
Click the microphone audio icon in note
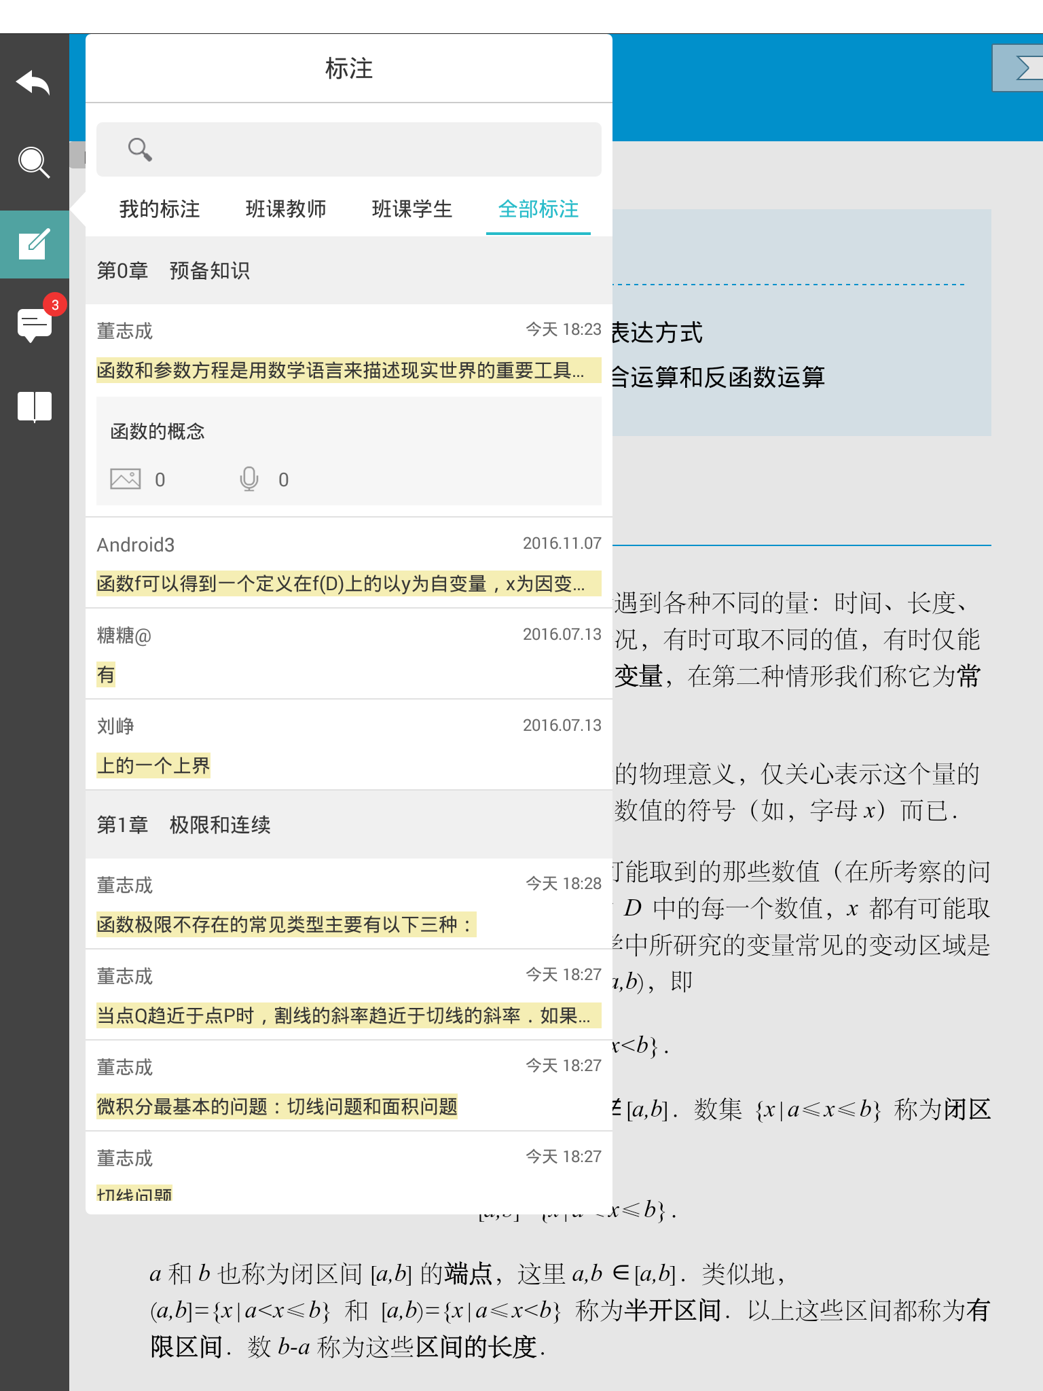[x=249, y=480]
